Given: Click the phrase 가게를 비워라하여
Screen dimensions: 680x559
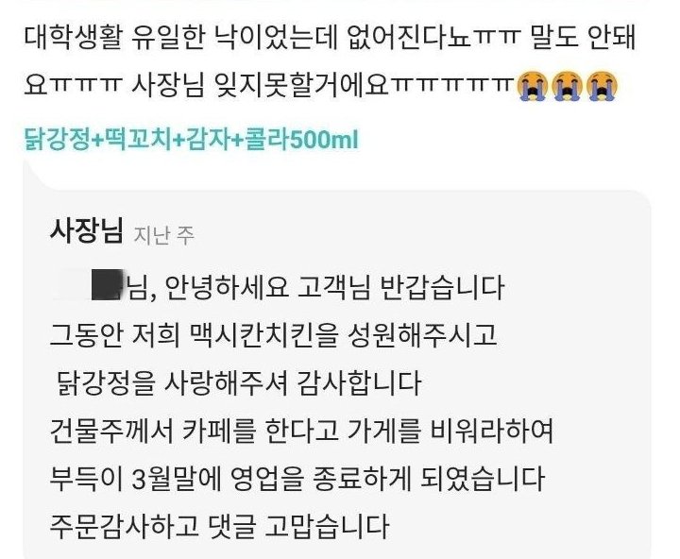Looking at the screenshot, I should coord(450,432).
